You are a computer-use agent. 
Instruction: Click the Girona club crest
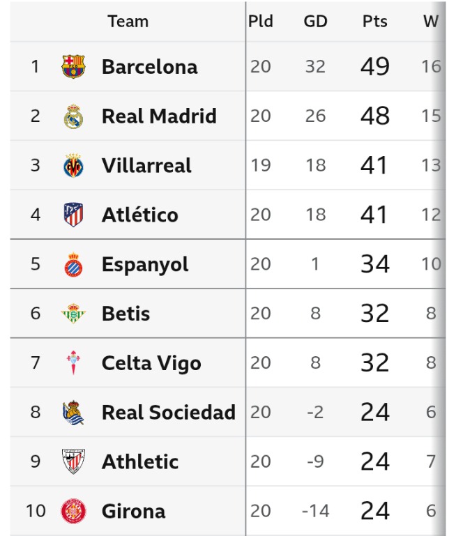(x=73, y=511)
